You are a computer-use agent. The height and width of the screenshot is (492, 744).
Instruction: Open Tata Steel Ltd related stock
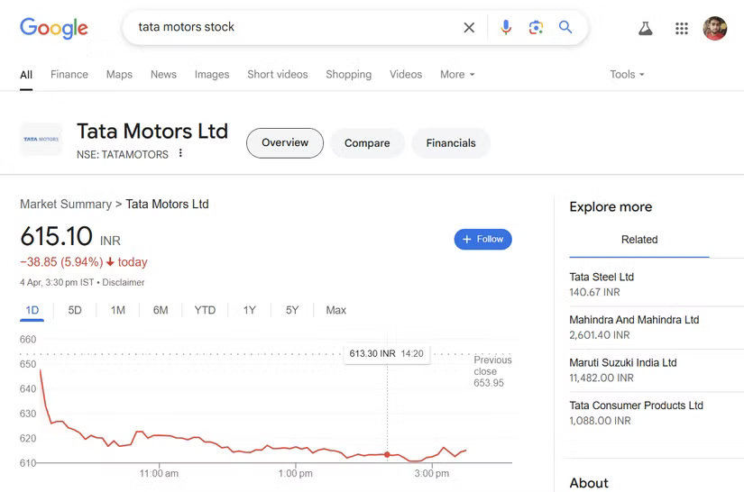coord(602,277)
